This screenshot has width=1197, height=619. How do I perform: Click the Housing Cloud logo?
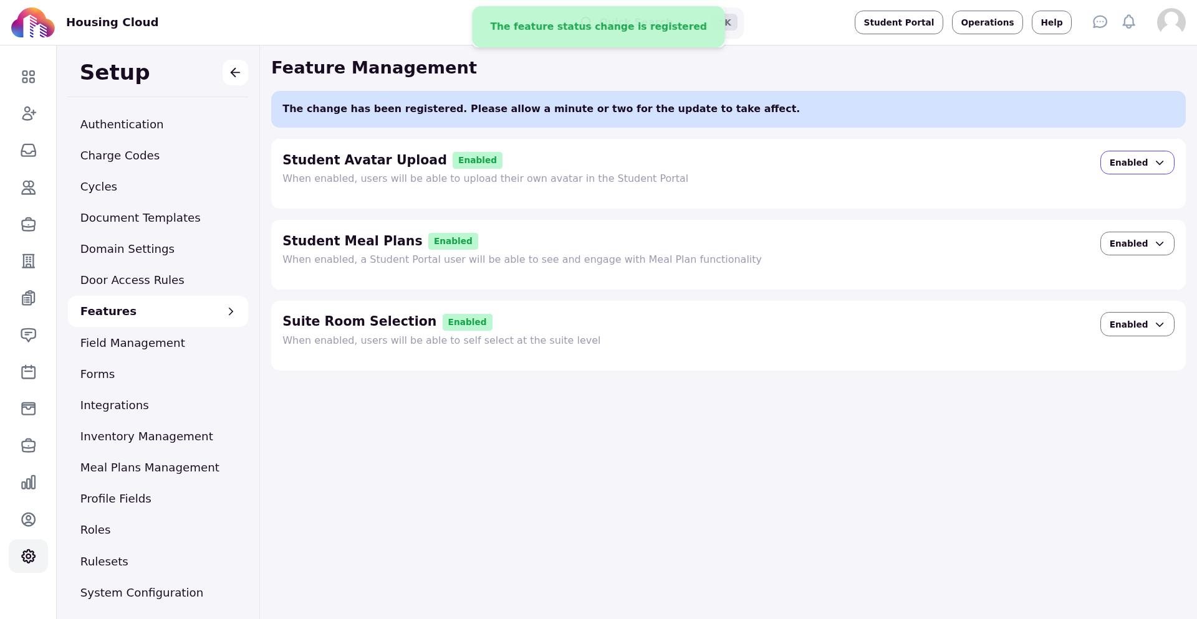pos(33,22)
